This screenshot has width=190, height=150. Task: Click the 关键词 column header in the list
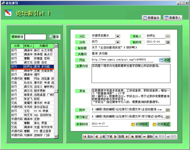(x=44, y=46)
